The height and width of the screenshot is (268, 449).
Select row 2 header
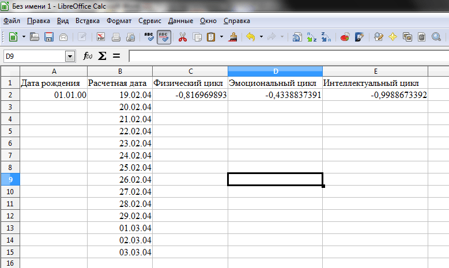(x=10, y=95)
